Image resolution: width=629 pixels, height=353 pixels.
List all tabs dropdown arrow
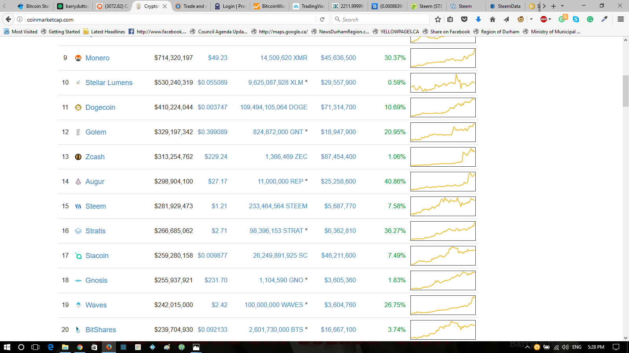click(562, 6)
